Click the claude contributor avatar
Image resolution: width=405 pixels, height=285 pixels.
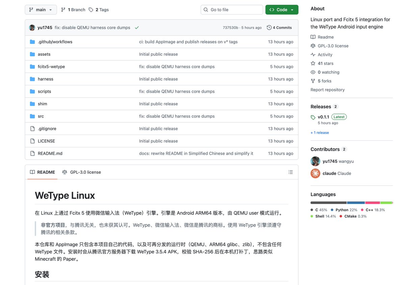pyautogui.click(x=315, y=173)
